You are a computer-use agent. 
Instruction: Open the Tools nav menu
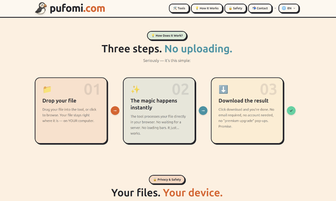tap(179, 8)
